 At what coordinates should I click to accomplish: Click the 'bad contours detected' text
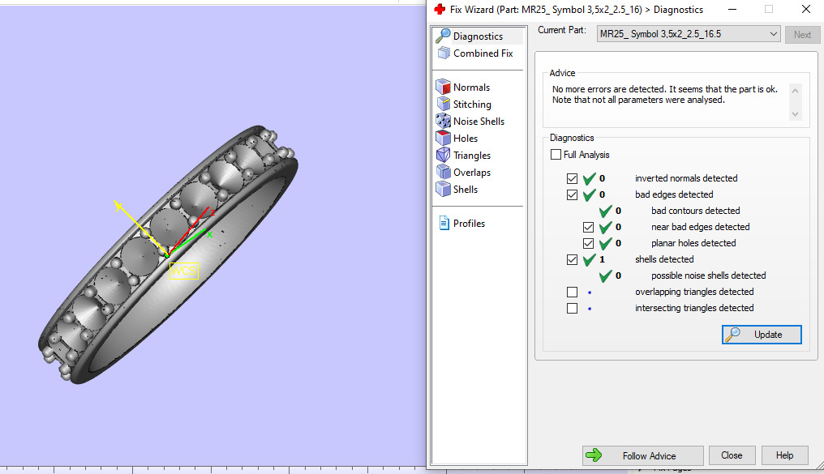(x=695, y=211)
